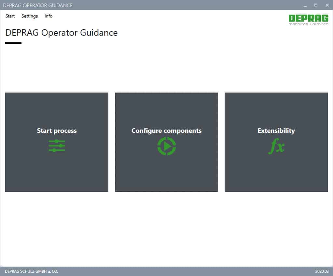Image resolution: width=333 pixels, height=276 pixels.
Task: Open the Info menu
Action: 48,16
